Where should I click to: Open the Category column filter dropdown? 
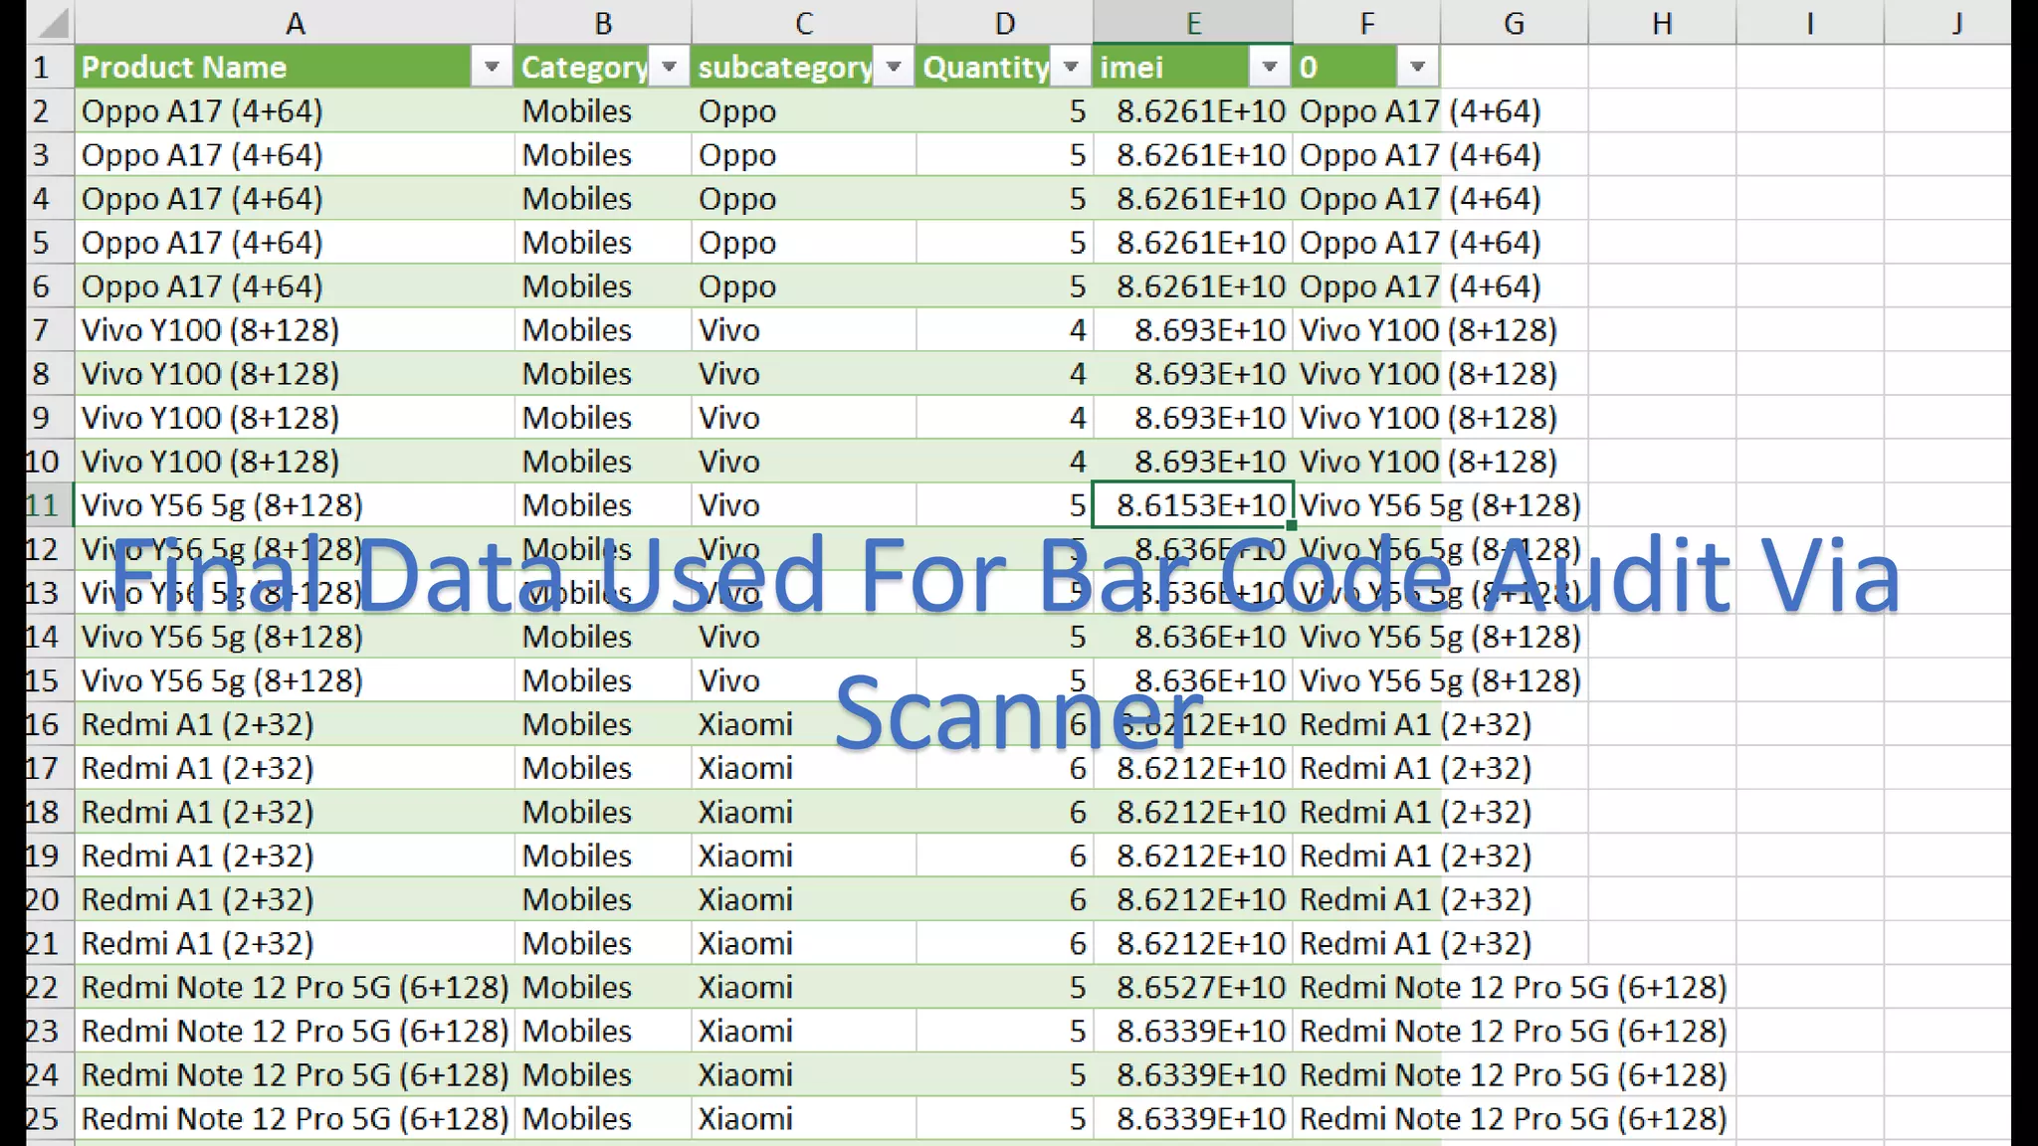(x=669, y=67)
